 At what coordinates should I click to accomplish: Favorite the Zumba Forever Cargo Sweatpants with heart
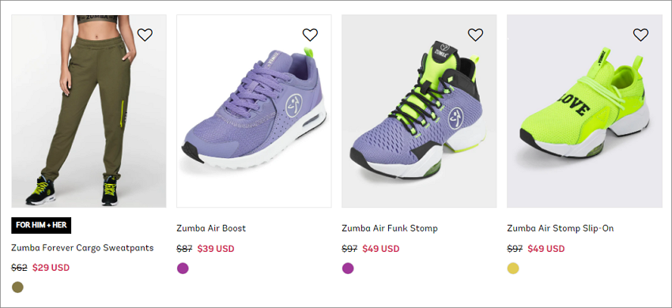pos(145,35)
